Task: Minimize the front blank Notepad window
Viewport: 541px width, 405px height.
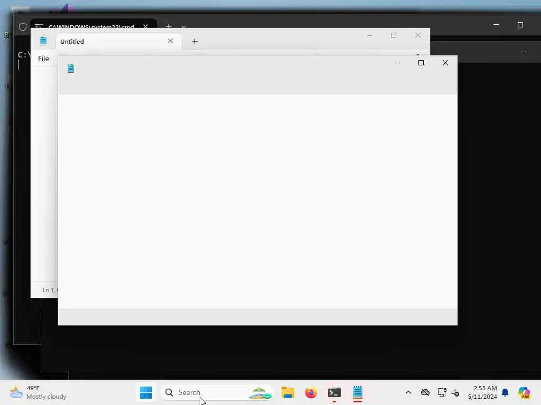Action: [397, 63]
